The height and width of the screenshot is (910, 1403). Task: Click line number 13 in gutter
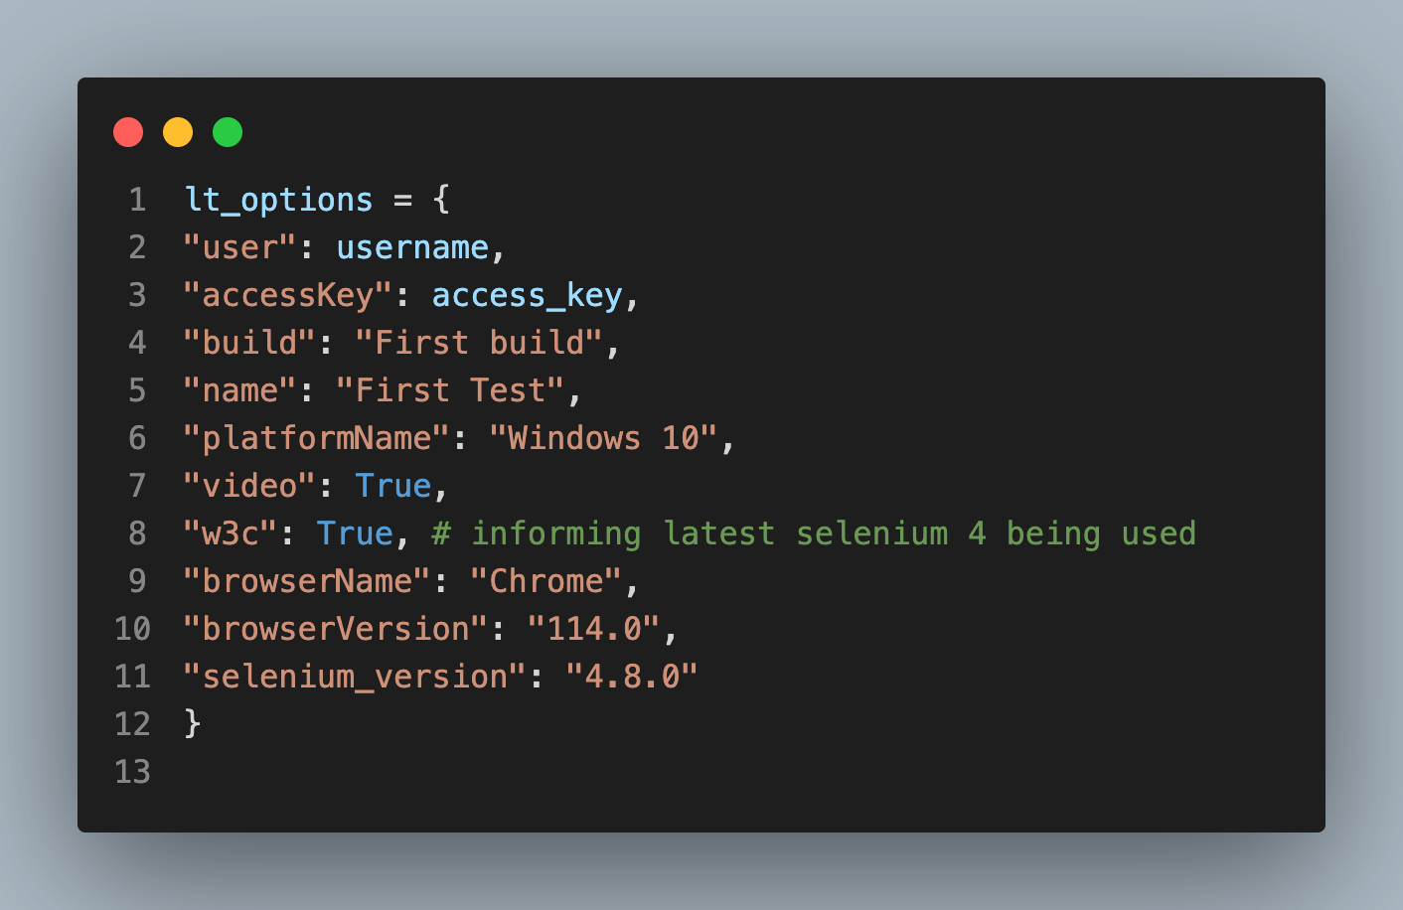132,772
